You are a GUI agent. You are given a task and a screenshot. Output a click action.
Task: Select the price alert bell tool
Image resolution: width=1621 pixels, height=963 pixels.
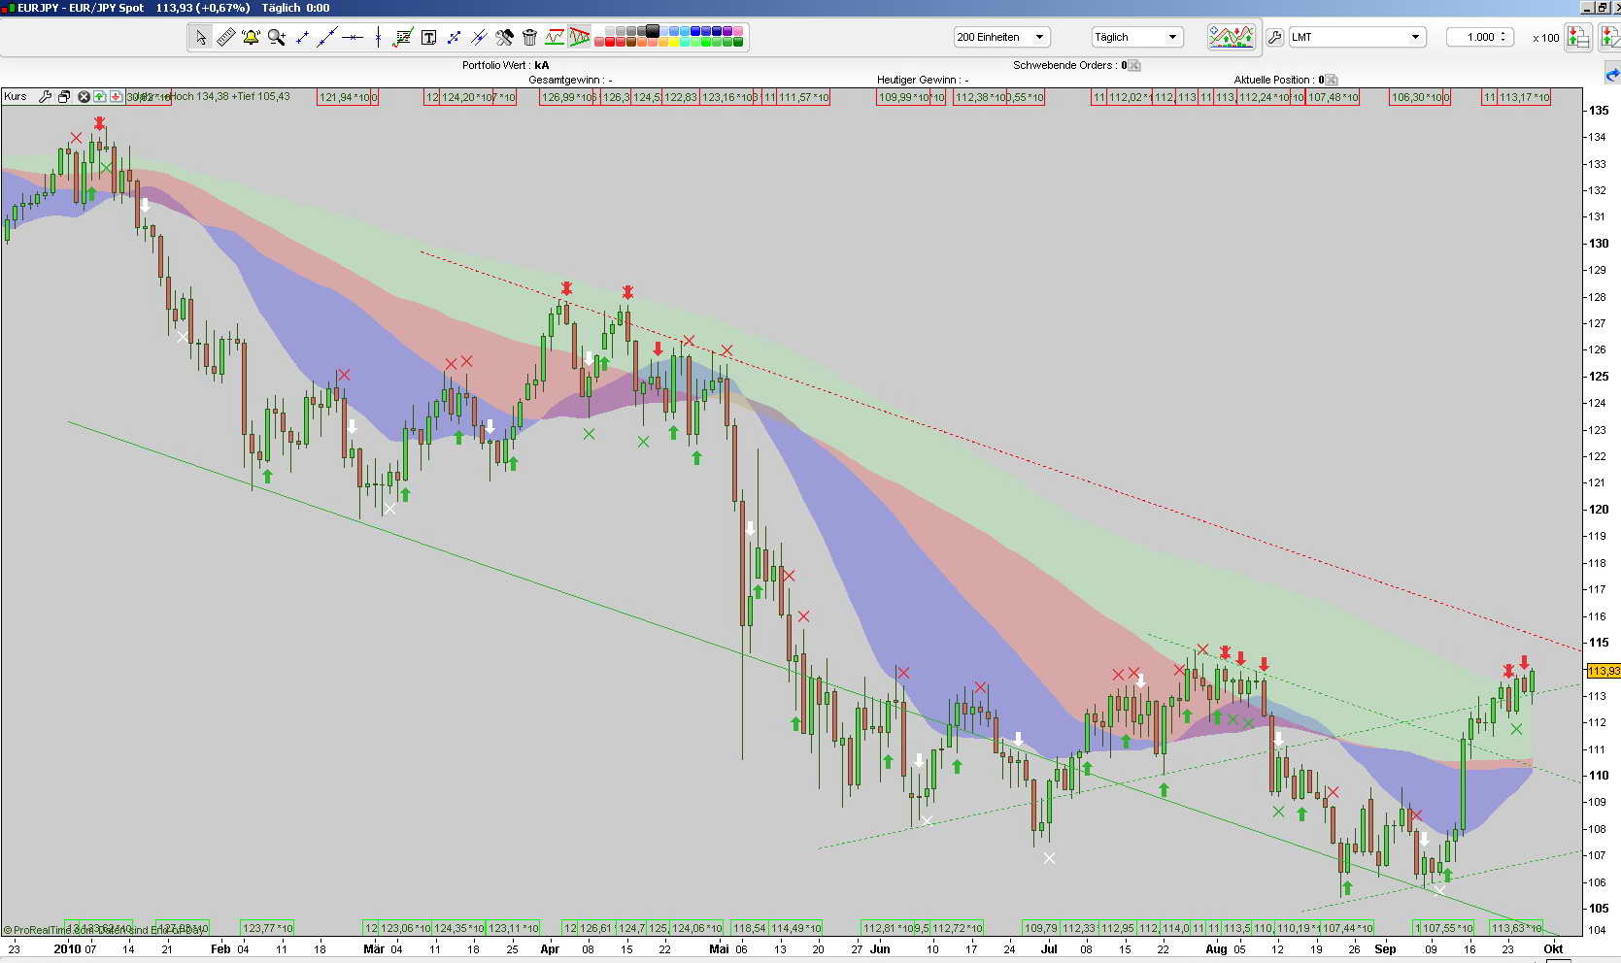(x=250, y=37)
